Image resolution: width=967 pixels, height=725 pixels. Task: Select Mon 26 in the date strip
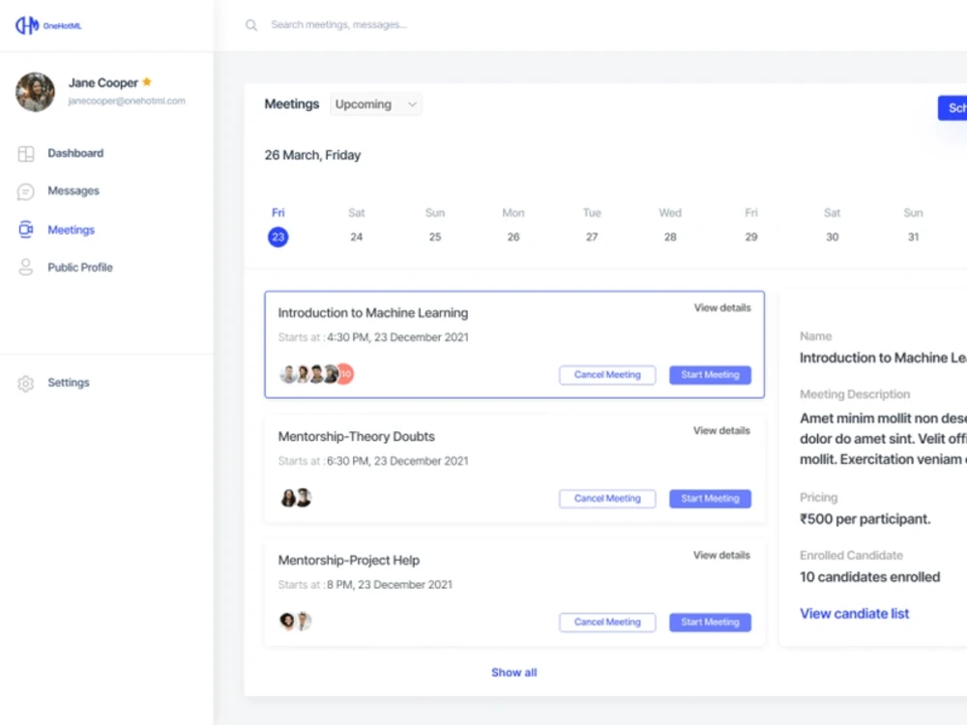tap(513, 225)
